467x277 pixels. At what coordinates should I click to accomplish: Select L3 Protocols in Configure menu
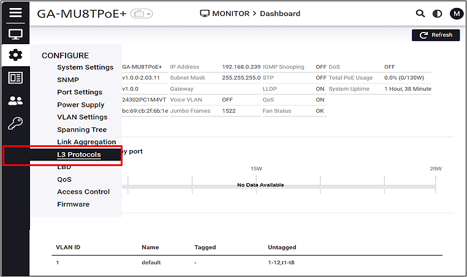click(x=79, y=154)
